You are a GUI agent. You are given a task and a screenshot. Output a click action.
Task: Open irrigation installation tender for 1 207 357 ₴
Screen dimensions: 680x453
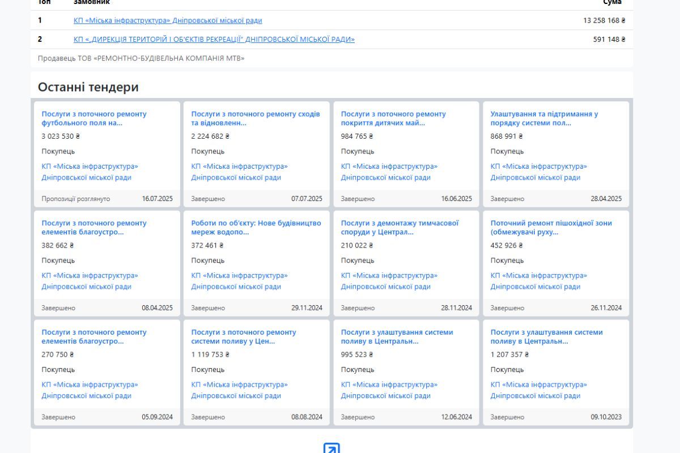(546, 337)
